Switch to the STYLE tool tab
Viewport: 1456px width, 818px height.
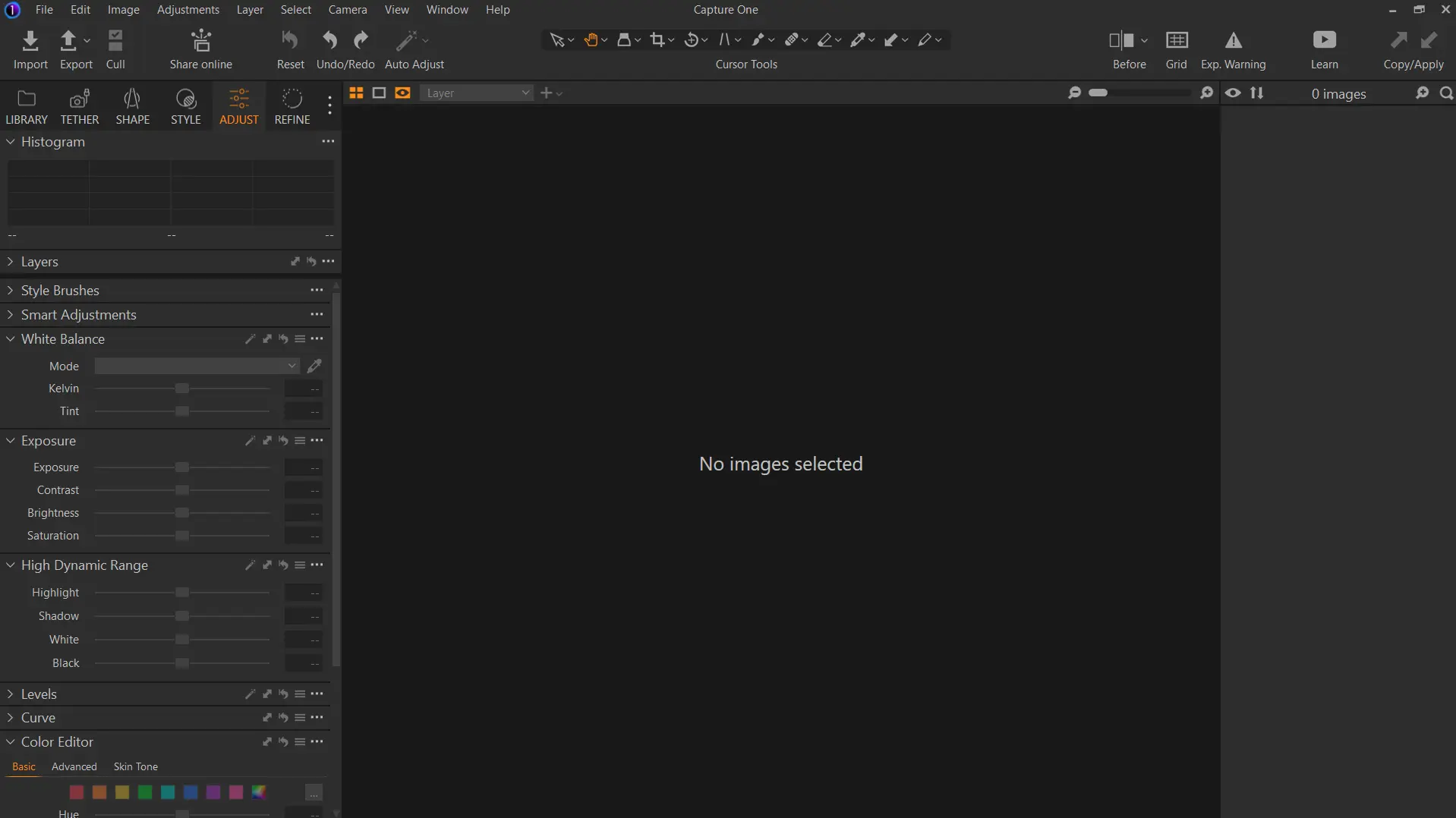tap(186, 107)
